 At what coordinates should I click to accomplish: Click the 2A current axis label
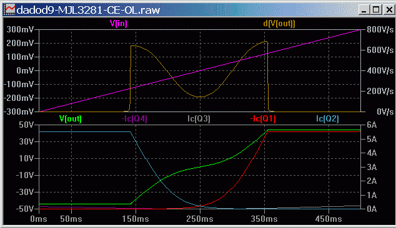click(372, 181)
